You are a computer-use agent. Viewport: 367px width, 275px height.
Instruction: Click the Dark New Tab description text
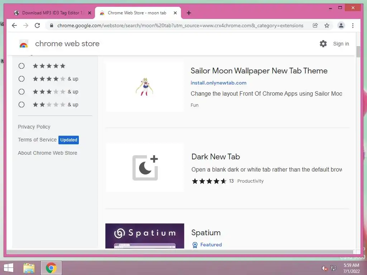pyautogui.click(x=267, y=169)
